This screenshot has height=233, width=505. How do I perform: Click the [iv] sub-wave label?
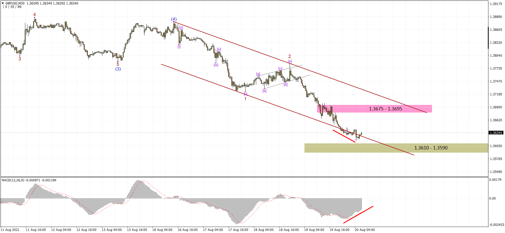click(219, 49)
